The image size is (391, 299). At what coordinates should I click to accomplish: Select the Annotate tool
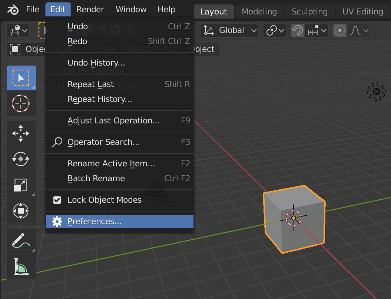(x=21, y=240)
